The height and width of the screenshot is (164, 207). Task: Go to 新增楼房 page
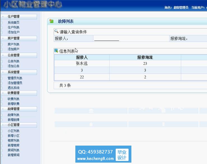click(13, 145)
